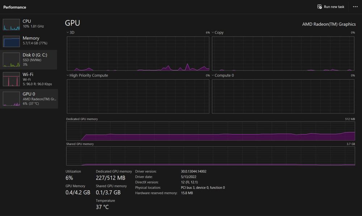Select the CPU usage mini graph thumbnail
Screen dimensions: 362x216
click(x=11, y=25)
